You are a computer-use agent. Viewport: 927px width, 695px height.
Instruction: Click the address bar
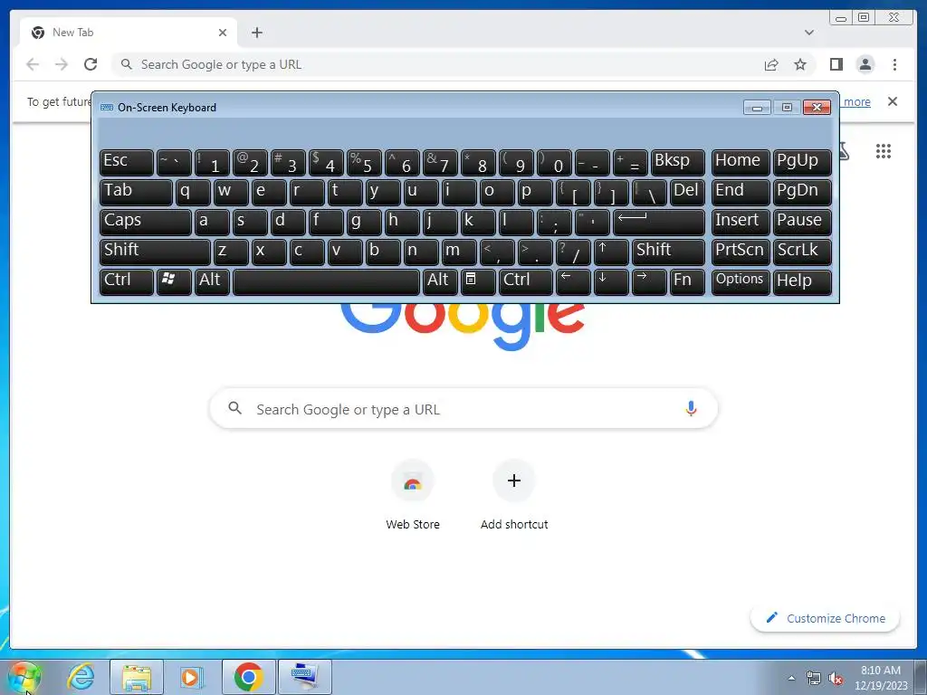pyautogui.click(x=437, y=64)
